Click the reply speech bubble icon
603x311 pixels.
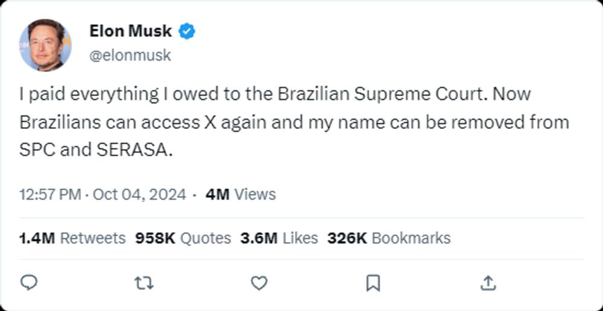(x=30, y=282)
